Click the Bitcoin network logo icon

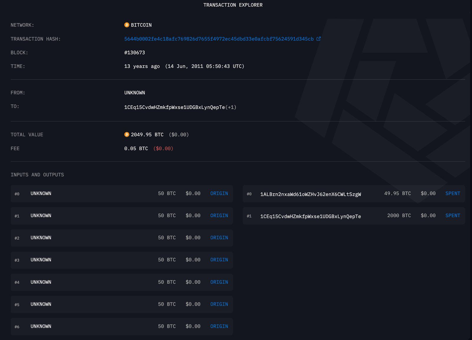pos(127,25)
